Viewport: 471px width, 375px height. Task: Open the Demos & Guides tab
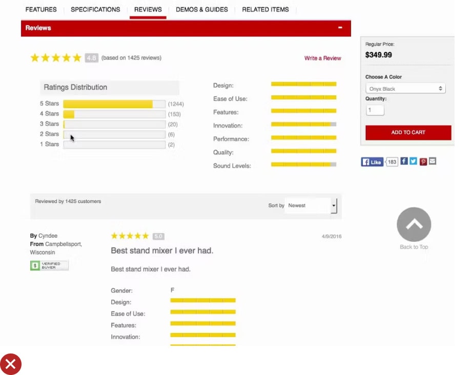[x=201, y=9]
